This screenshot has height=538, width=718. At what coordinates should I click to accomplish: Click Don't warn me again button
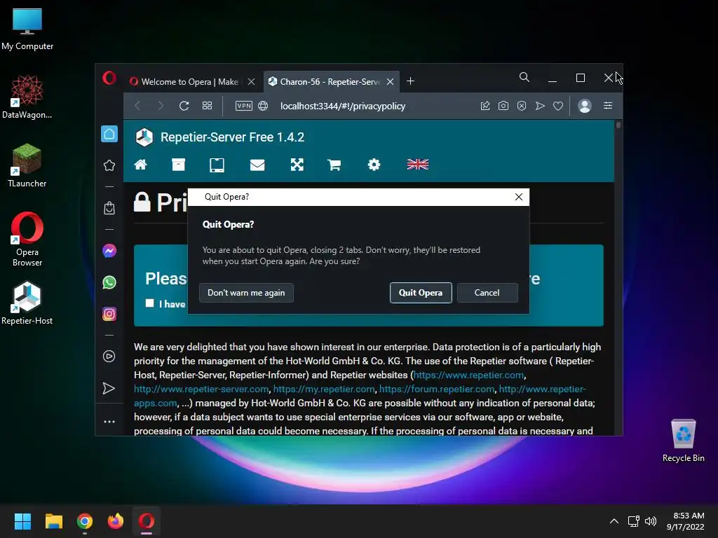point(246,293)
